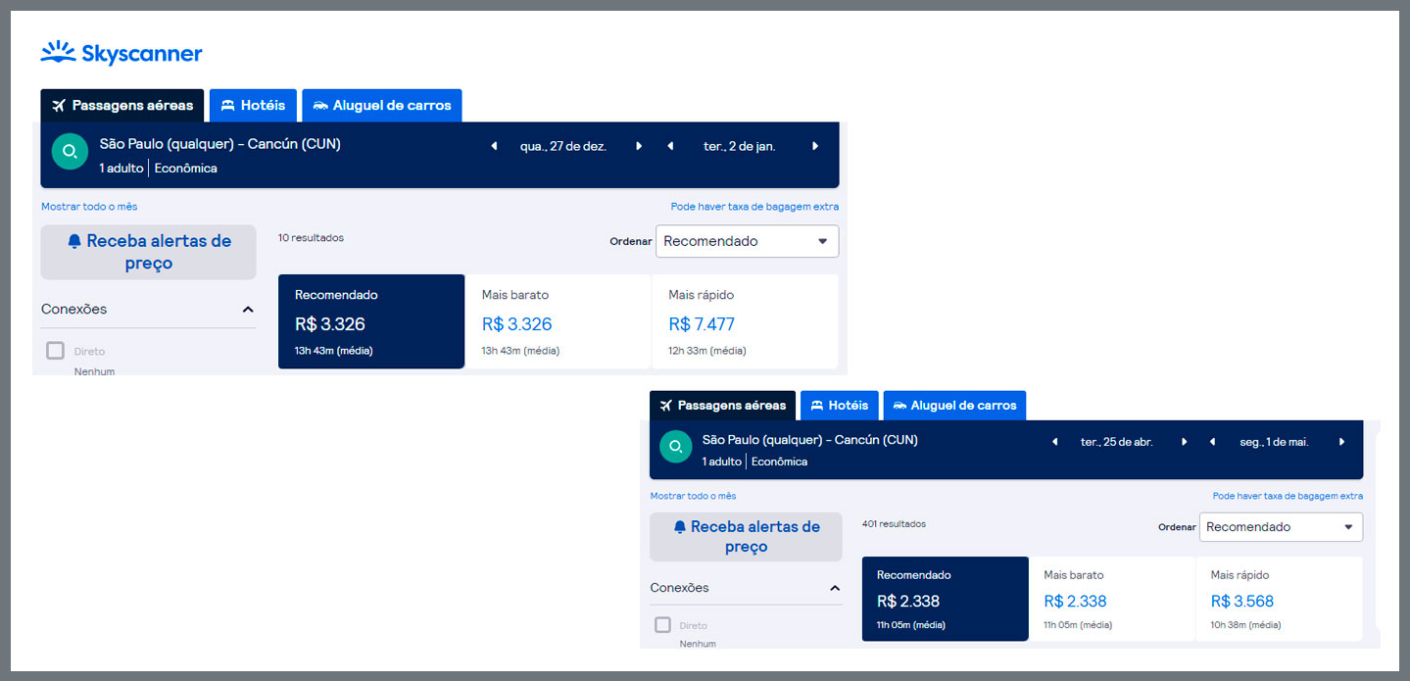Go to day after ter., 2 de jan.
This screenshot has width=1410, height=681.
(815, 146)
